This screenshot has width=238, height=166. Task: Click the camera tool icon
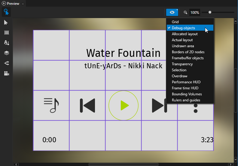[x=6, y=73]
